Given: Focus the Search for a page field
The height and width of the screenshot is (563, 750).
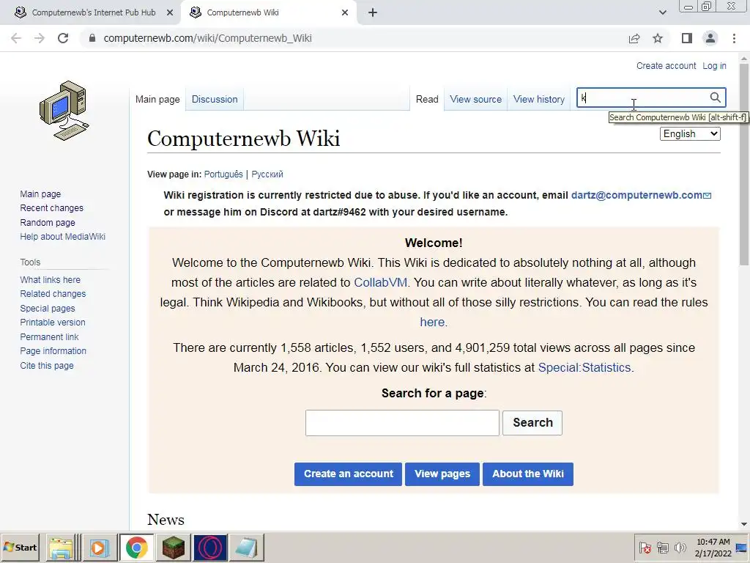Looking at the screenshot, I should [402, 423].
